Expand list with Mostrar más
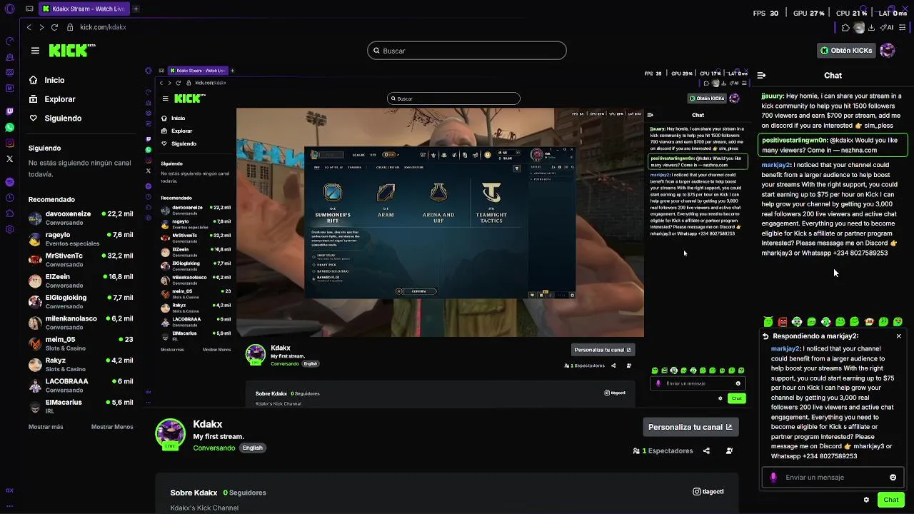The height and width of the screenshot is (514, 914). tap(46, 427)
